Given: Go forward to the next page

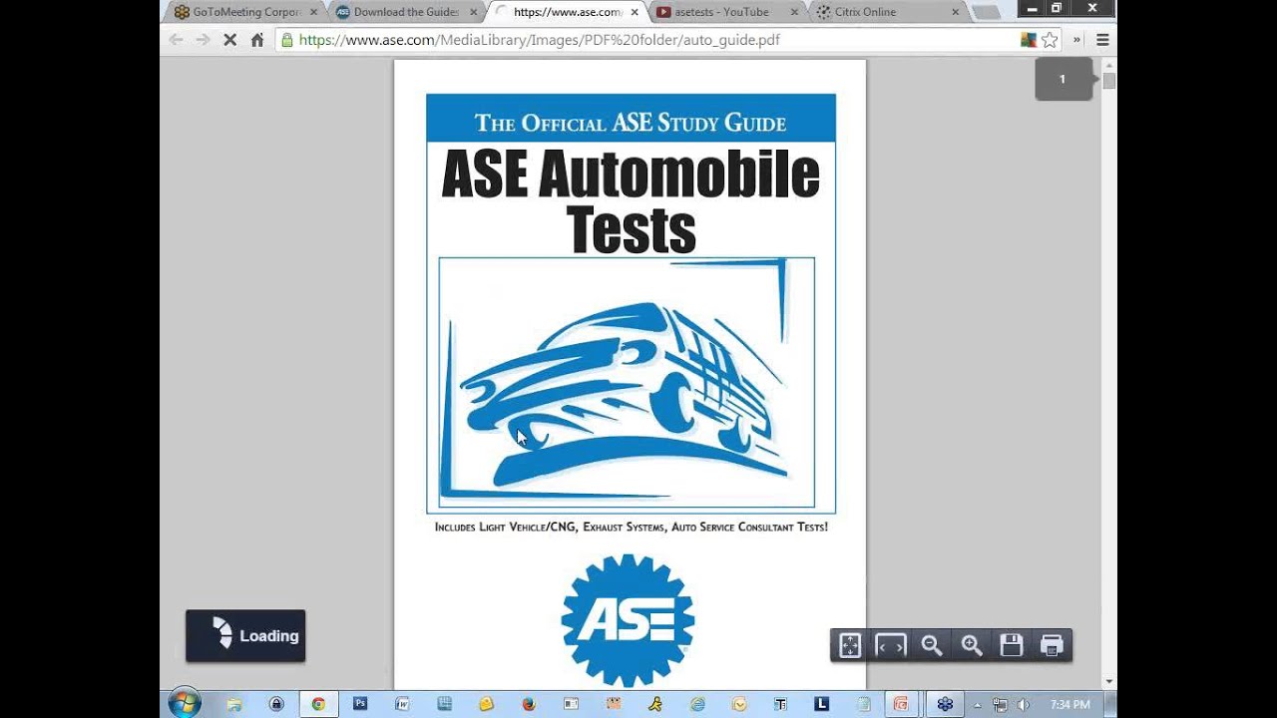Looking at the screenshot, I should [x=203, y=40].
